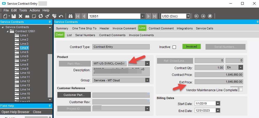Image resolution: width=259 pixels, height=118 pixels.
Task: Open the Actions menu
Action: coord(35,10)
